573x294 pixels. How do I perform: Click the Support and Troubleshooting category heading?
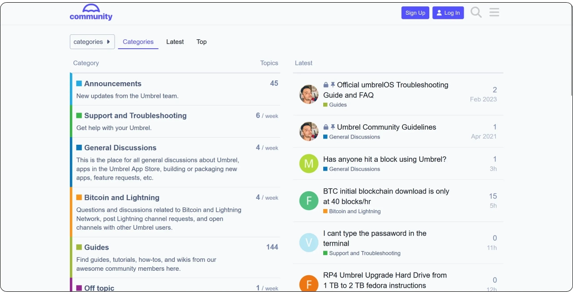pyautogui.click(x=135, y=116)
